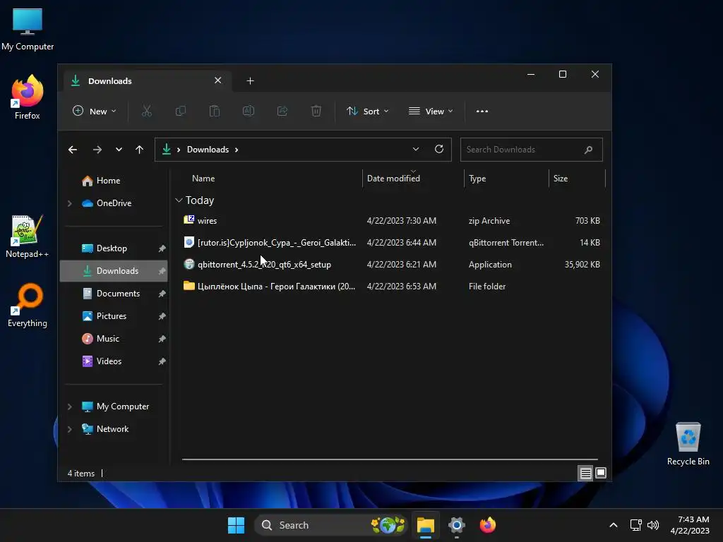723x542 pixels.
Task: Select My Computer desktop icon
Action: point(28,29)
